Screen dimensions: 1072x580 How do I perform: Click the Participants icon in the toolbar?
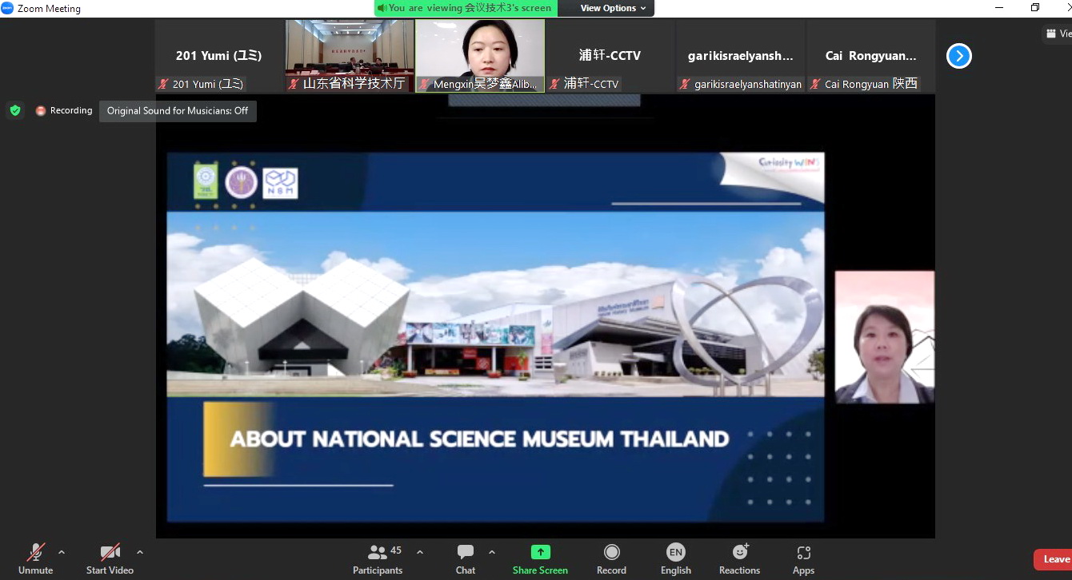(x=378, y=553)
